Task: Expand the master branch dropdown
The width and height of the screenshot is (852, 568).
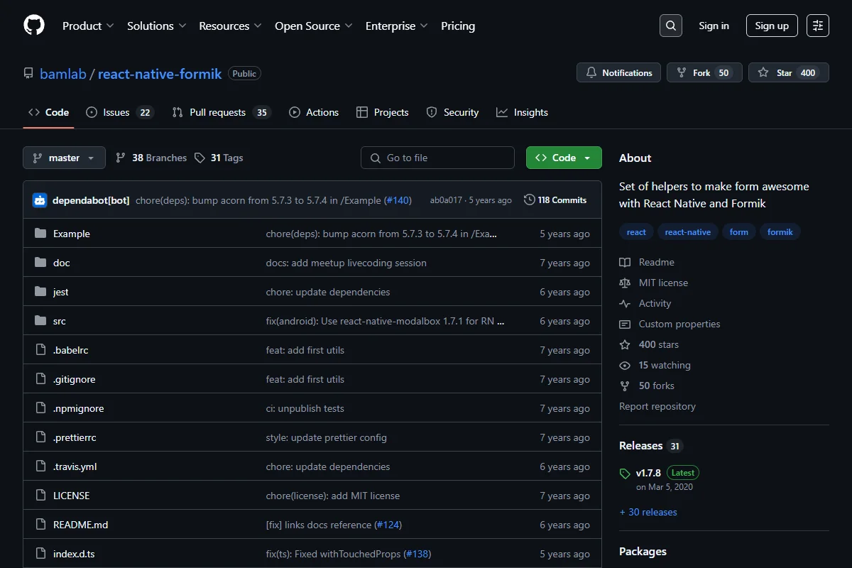Action: 64,158
